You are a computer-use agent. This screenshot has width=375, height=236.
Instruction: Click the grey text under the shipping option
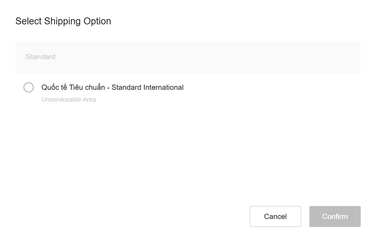69,100
